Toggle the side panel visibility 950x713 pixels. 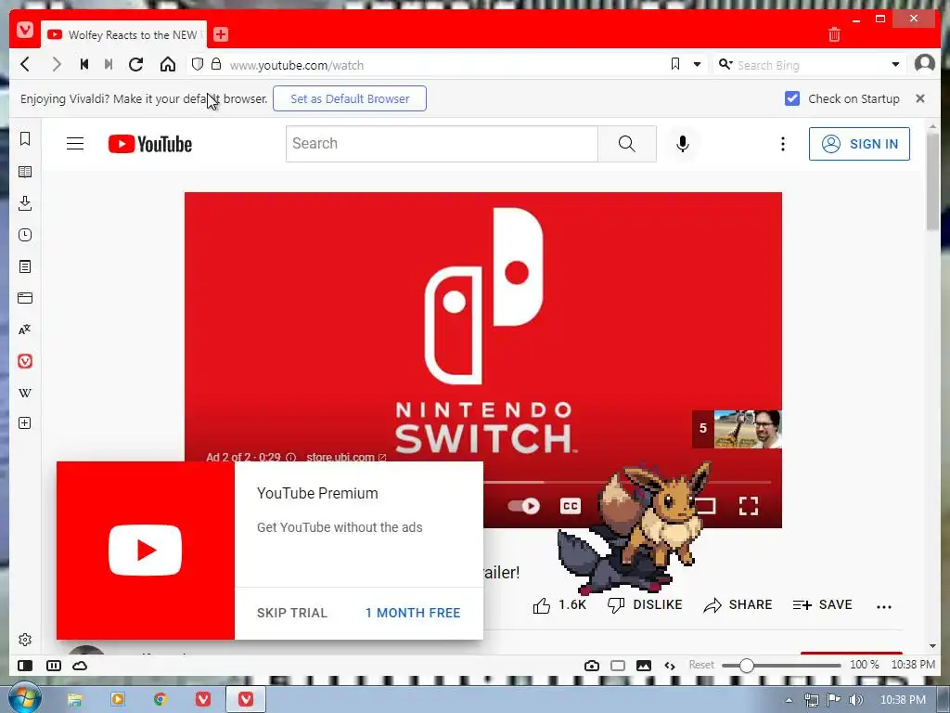pos(25,666)
